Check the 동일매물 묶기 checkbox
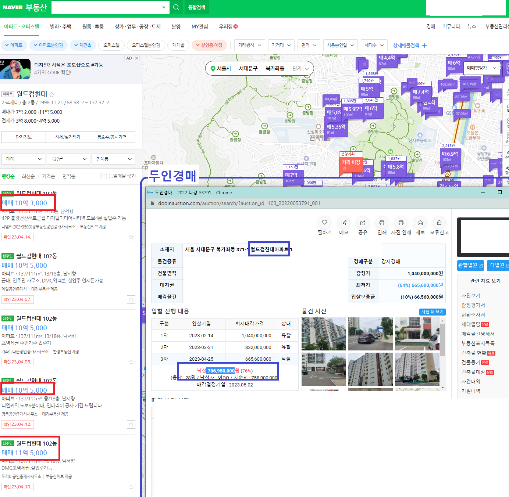 click(103, 176)
